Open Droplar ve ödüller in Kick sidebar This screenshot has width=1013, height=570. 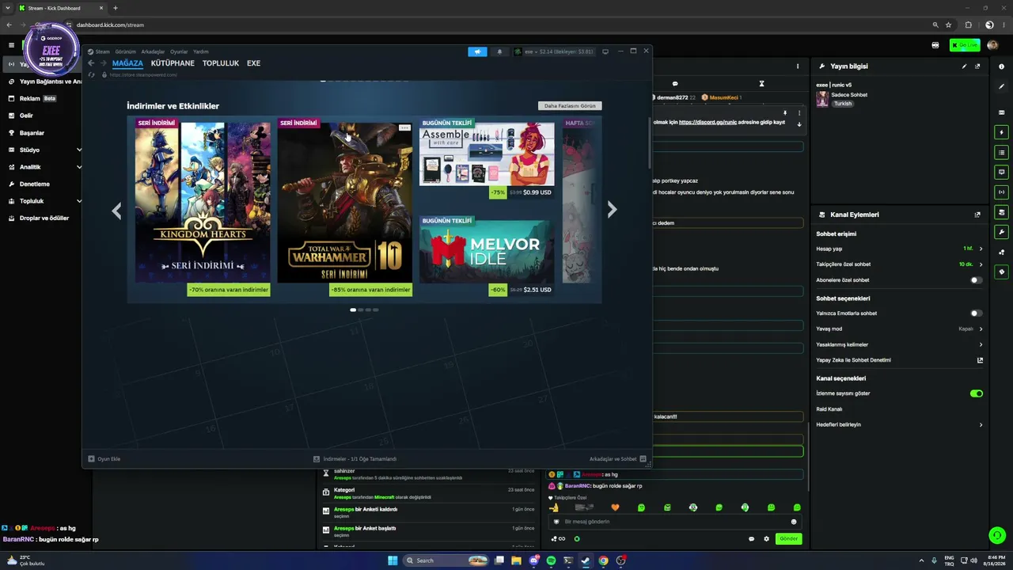[44, 218]
